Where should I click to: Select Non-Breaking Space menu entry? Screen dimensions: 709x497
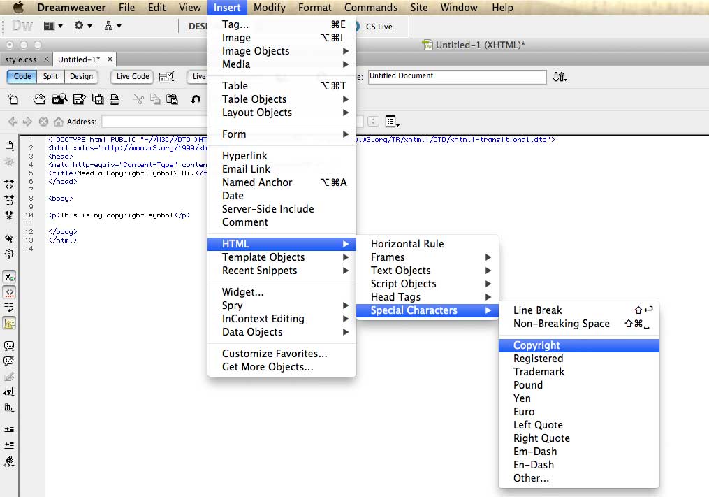point(579,324)
